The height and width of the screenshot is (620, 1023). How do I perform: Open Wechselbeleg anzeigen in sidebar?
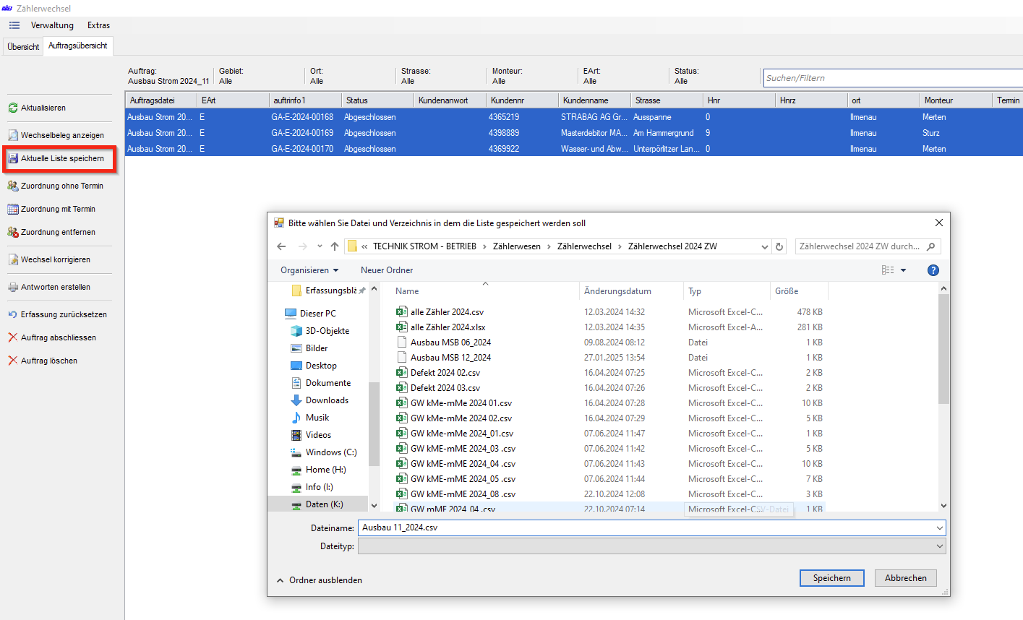click(x=61, y=135)
